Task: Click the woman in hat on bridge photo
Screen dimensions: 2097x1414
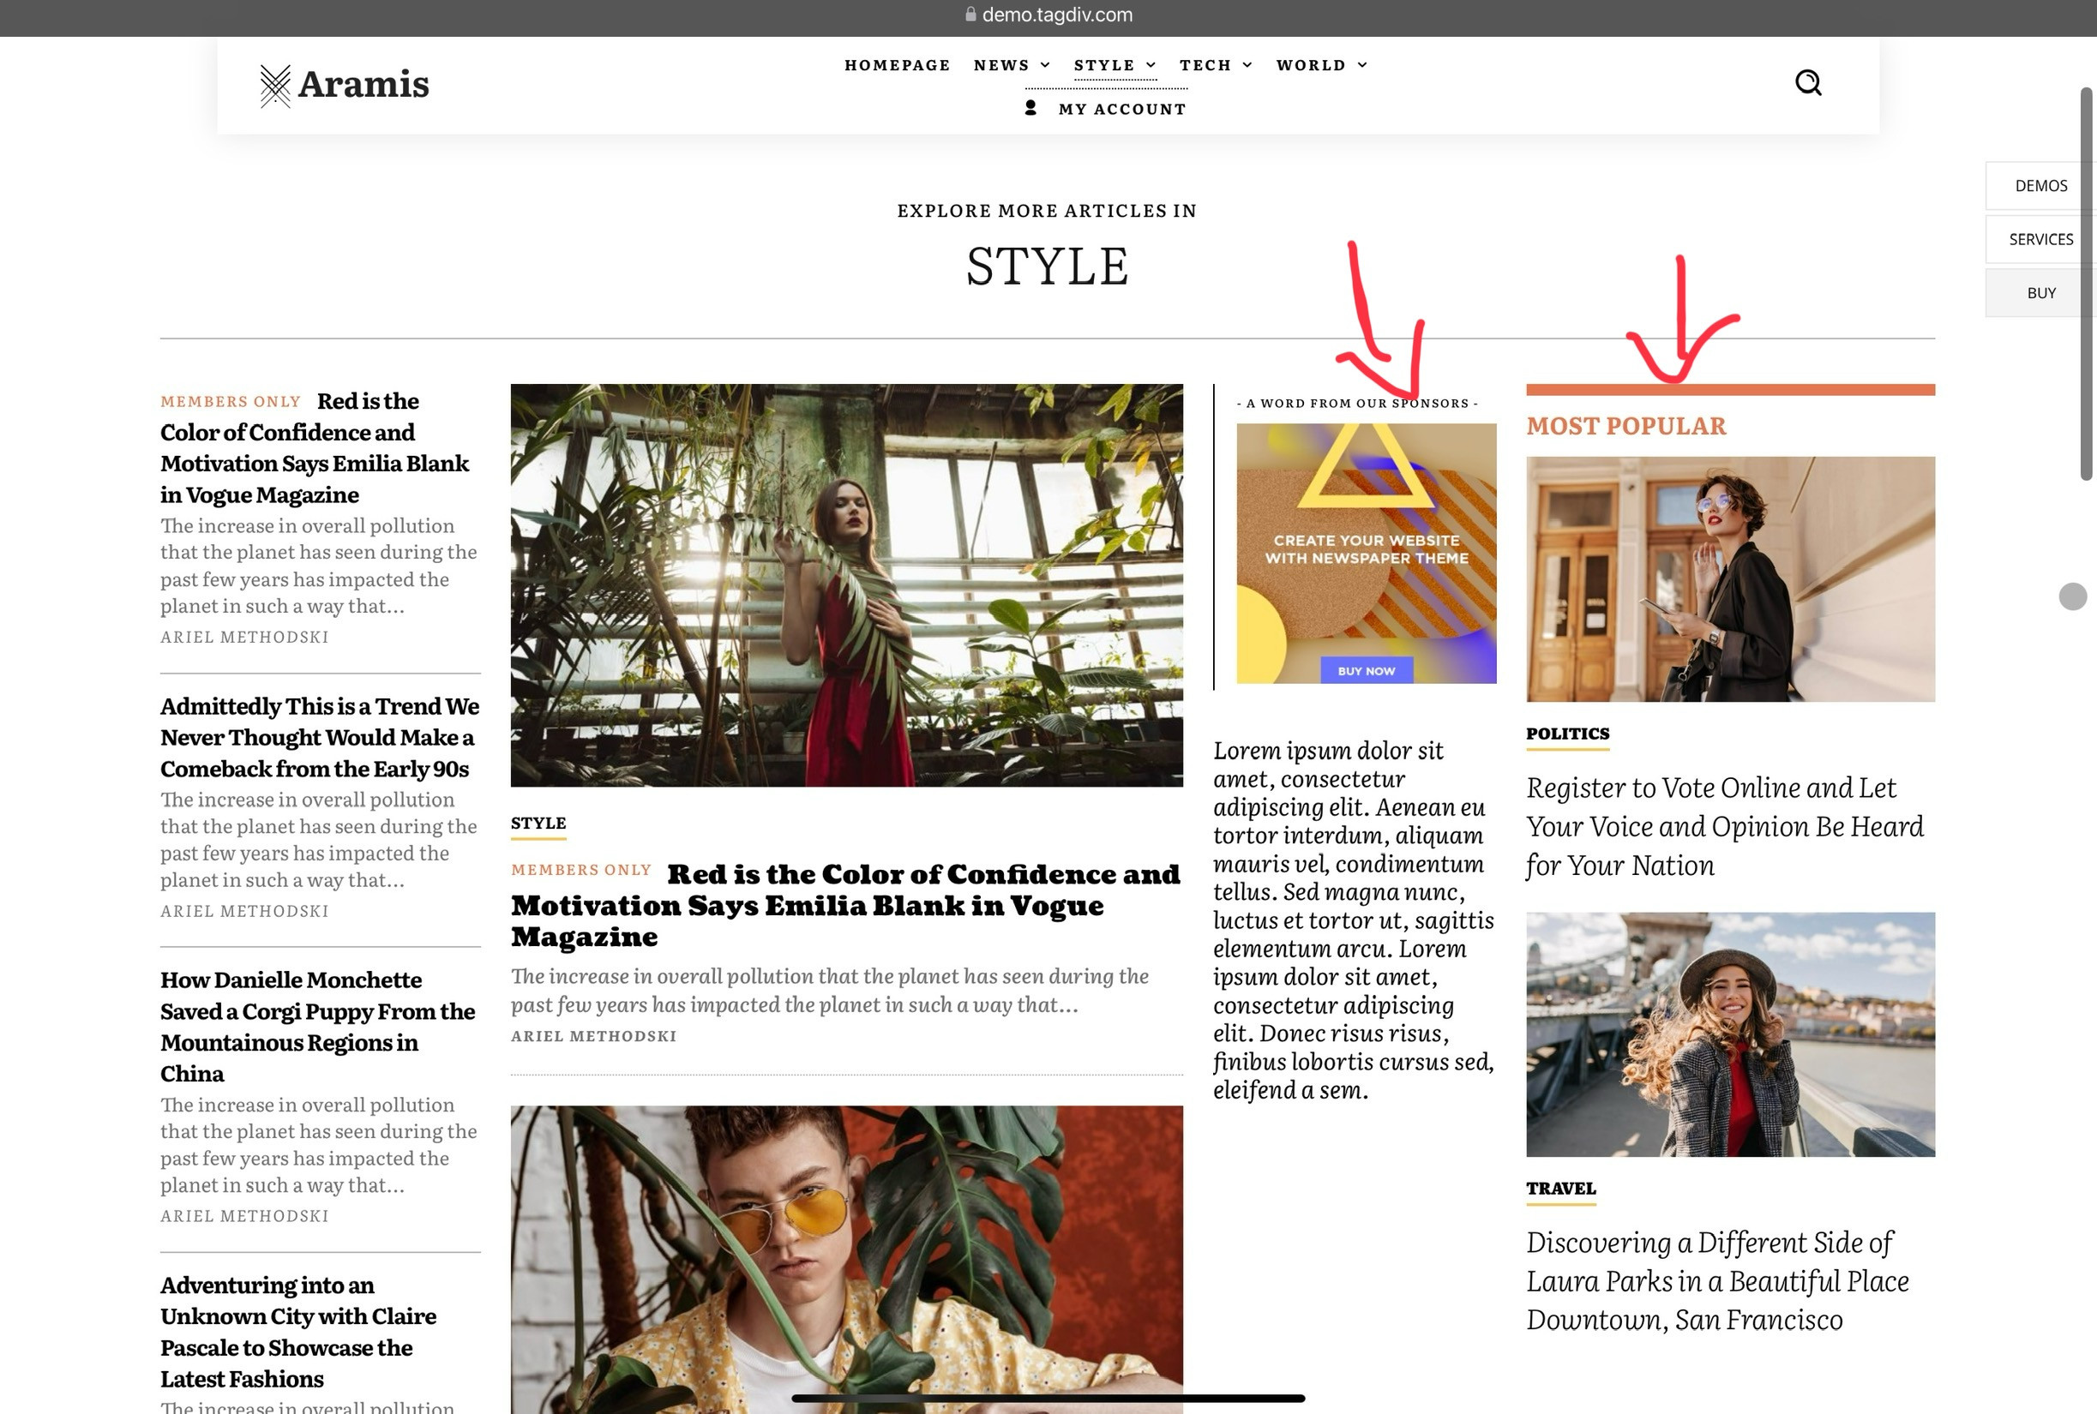Action: pyautogui.click(x=1730, y=1034)
